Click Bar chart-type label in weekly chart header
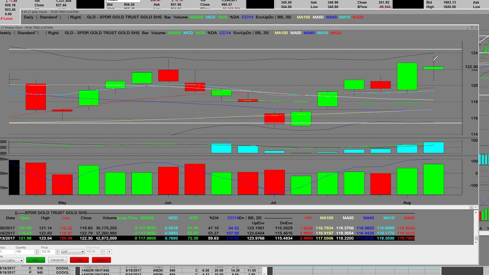 145,33
